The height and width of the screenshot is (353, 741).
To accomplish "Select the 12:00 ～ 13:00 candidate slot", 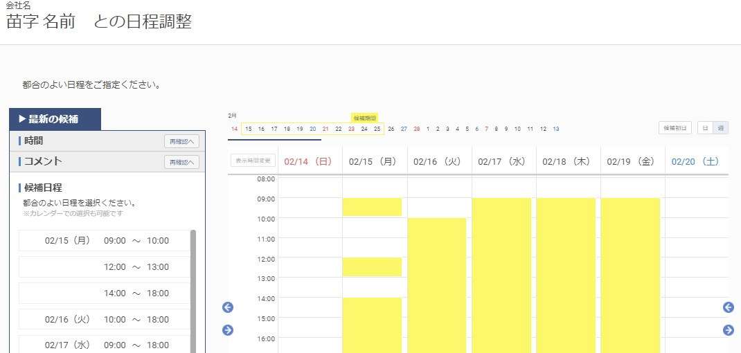I will 105,267.
